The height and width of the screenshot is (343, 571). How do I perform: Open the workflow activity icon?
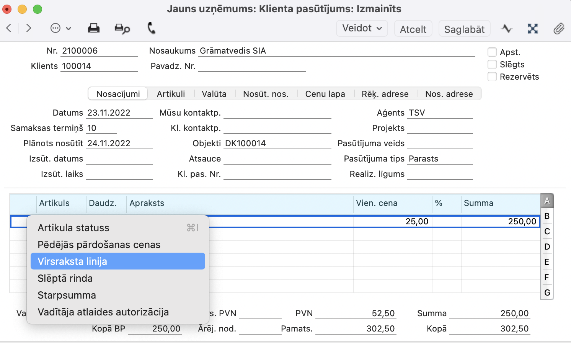(507, 28)
